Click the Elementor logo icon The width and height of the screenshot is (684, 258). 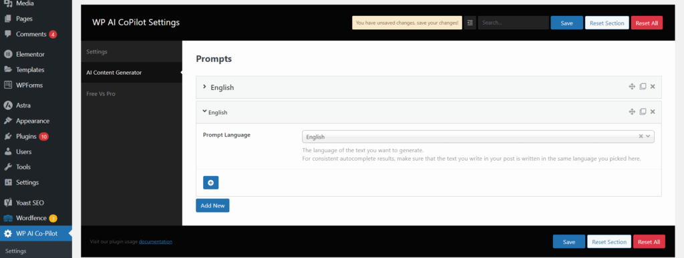tap(8, 55)
